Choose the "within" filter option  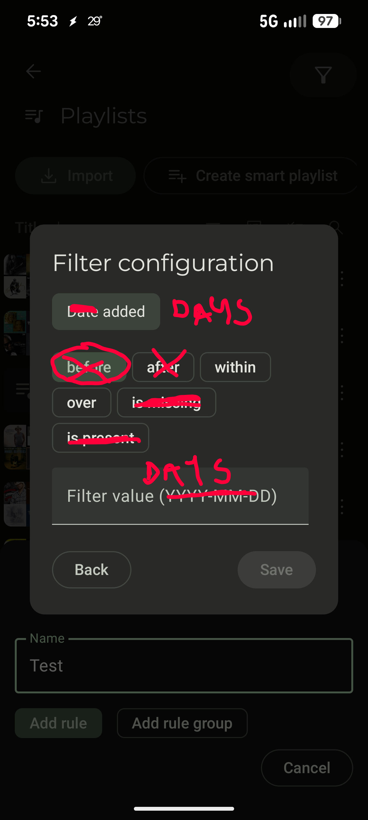point(235,367)
